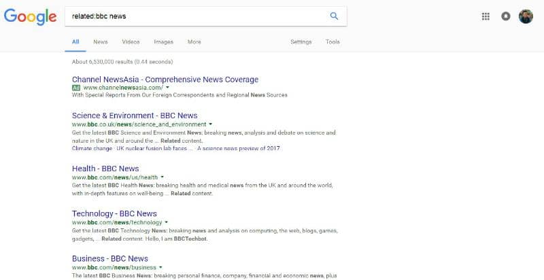This screenshot has width=544, height=280.
Task: Open Health - BBC News result
Action: click(105, 169)
